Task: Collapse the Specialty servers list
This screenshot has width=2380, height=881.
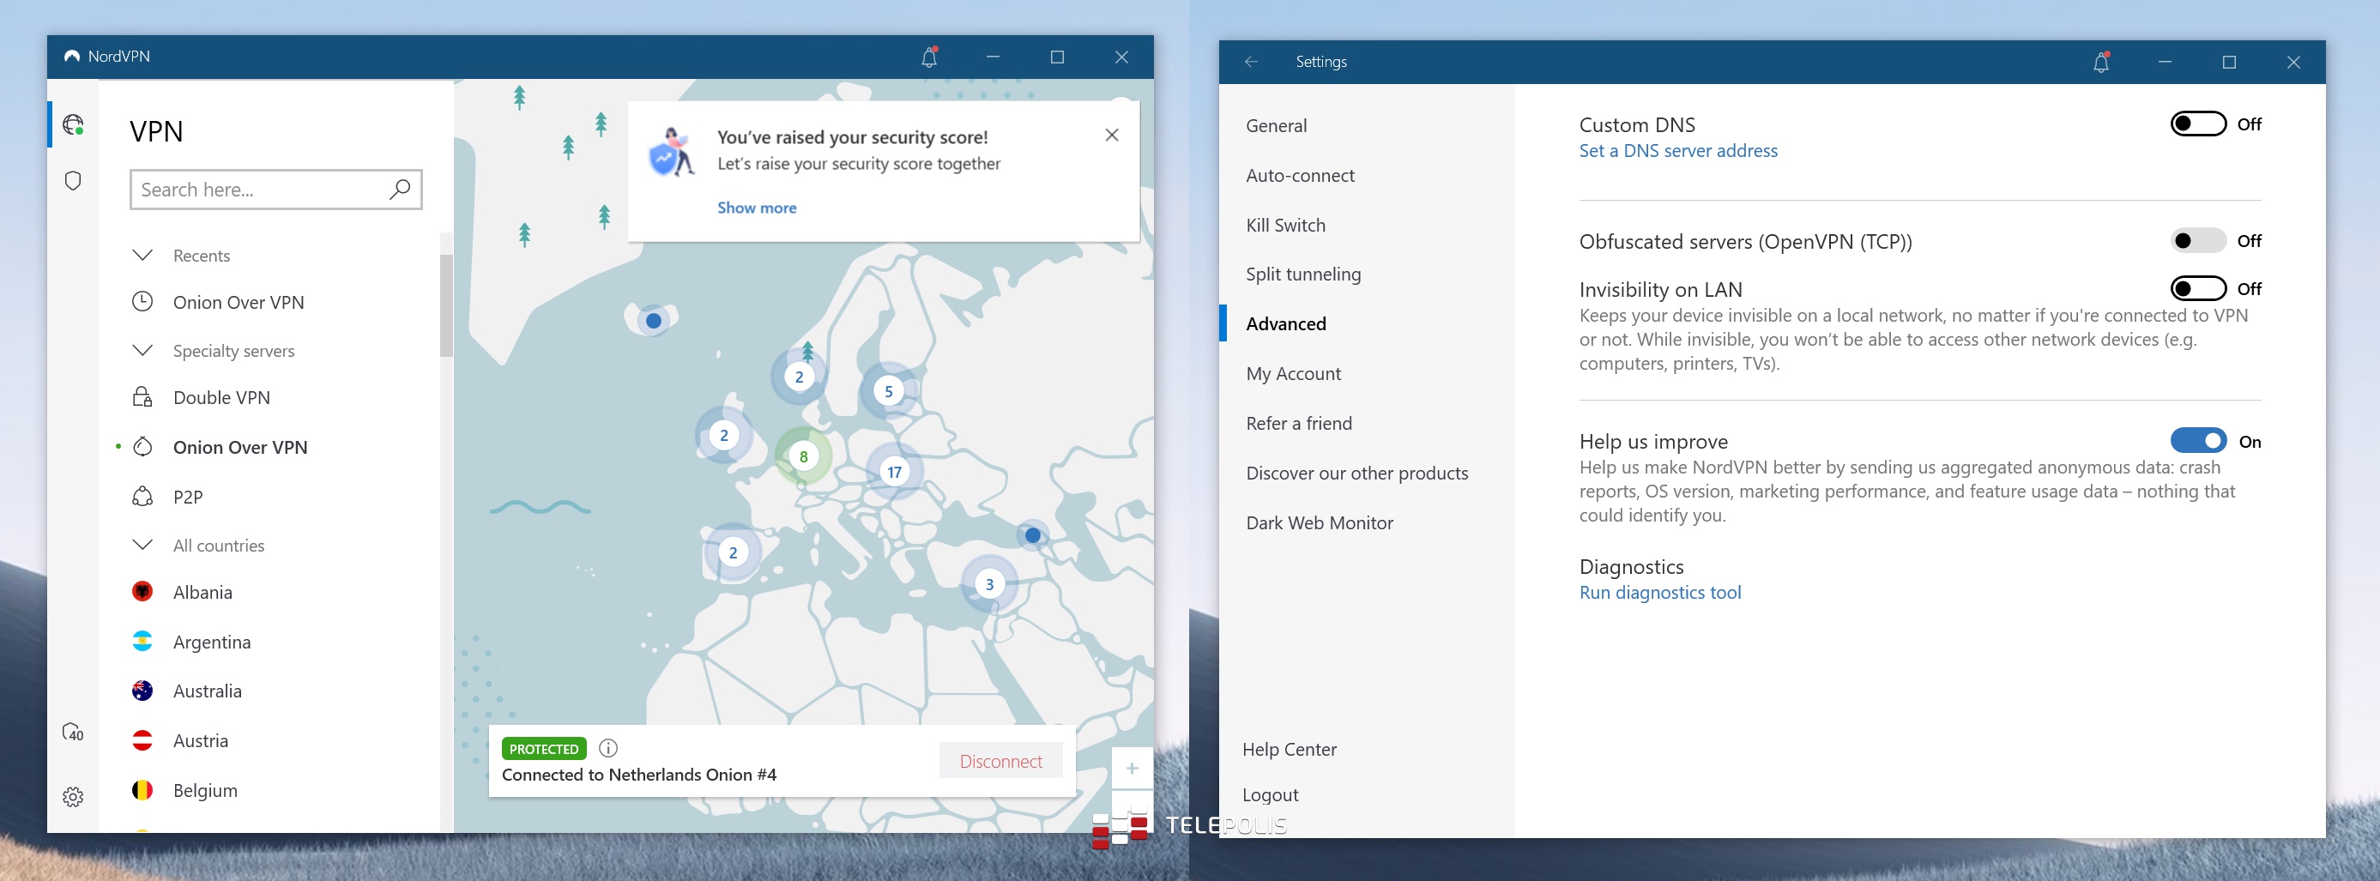Action: pos(142,350)
